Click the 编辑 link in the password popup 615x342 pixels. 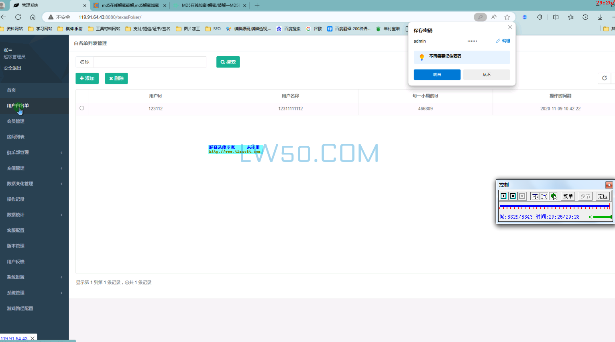(503, 41)
